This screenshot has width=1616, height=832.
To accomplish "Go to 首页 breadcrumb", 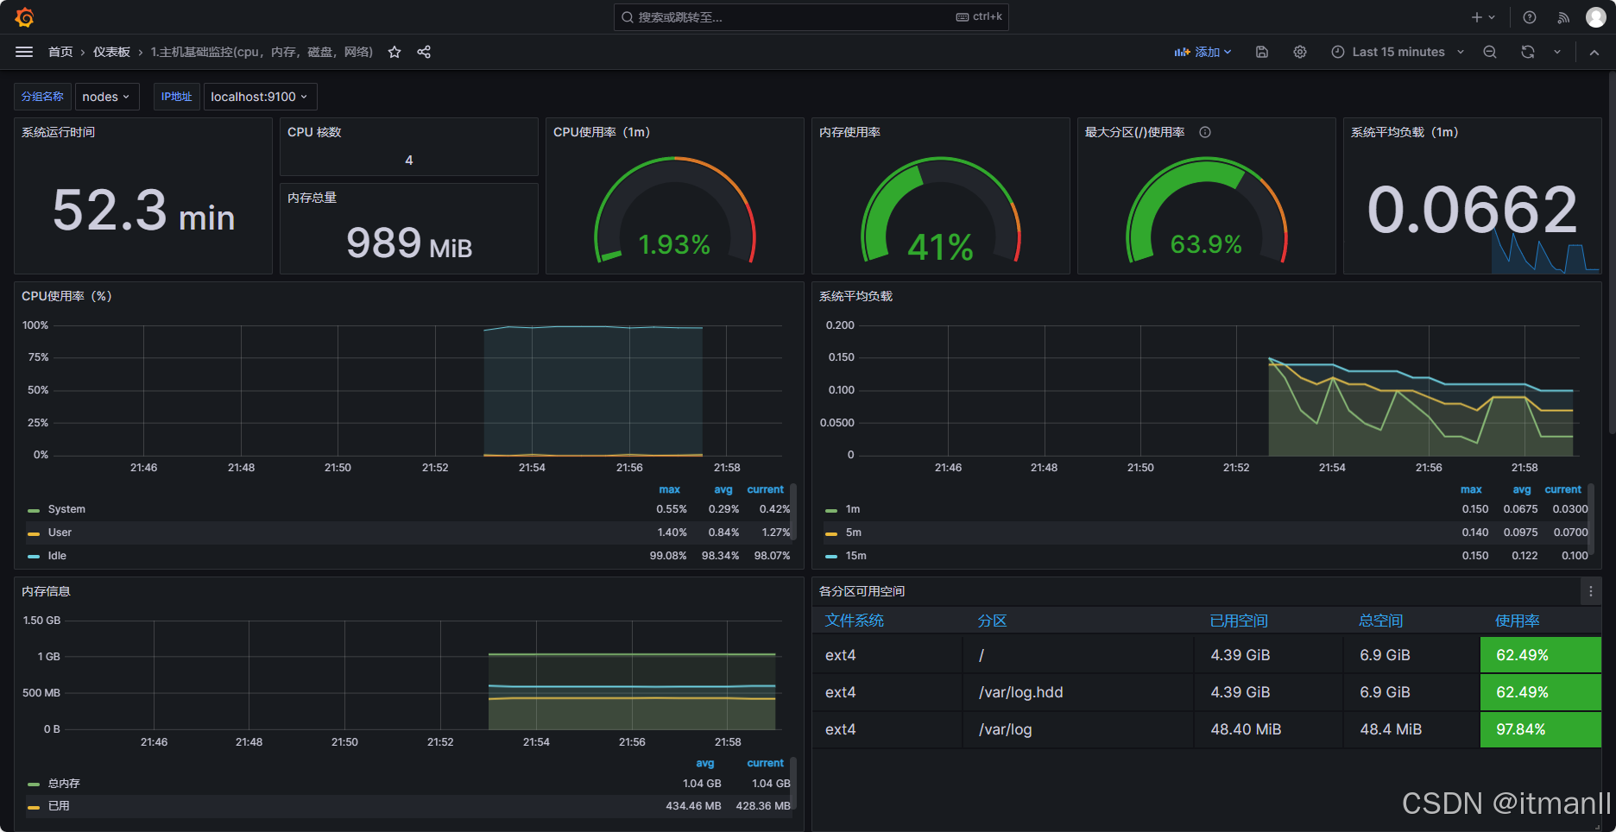I will point(60,52).
